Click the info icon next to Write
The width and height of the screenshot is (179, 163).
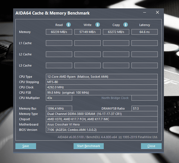[98, 25]
